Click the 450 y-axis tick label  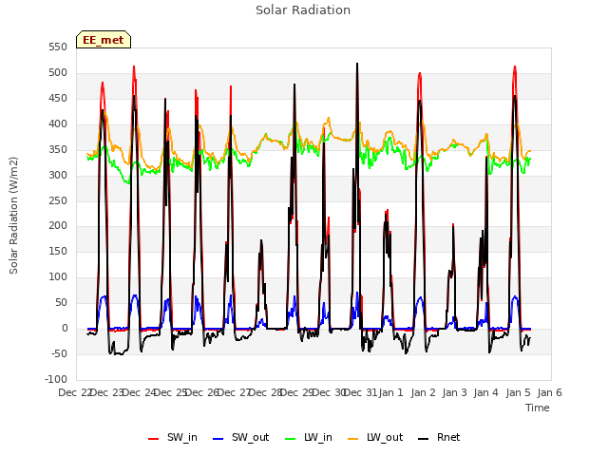[58, 99]
